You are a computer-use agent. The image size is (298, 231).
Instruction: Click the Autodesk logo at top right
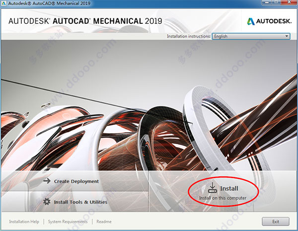(269, 21)
